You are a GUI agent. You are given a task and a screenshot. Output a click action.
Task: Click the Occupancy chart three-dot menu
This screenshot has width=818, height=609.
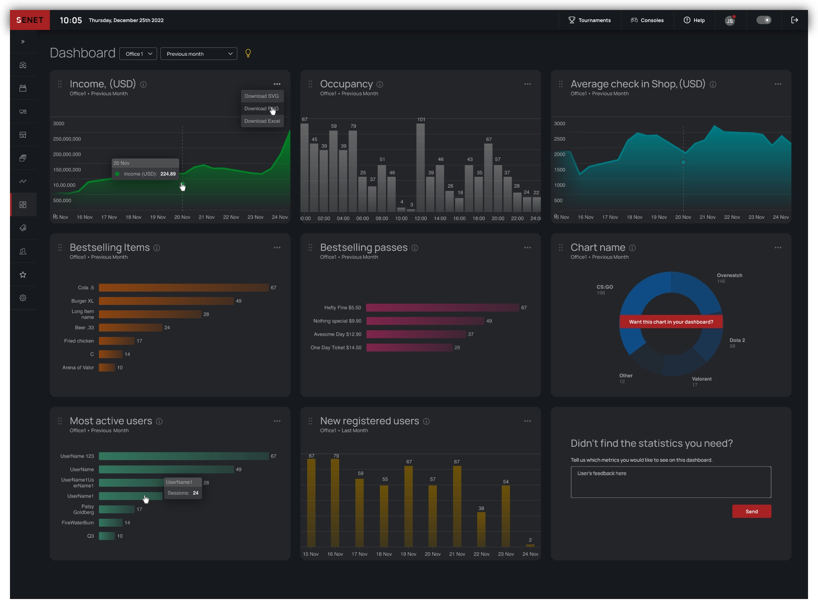pos(528,84)
